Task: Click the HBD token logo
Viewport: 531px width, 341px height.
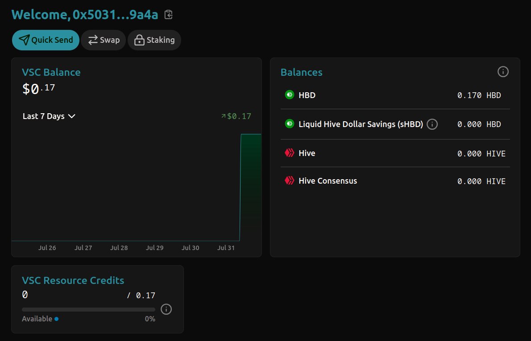Action: tap(290, 94)
